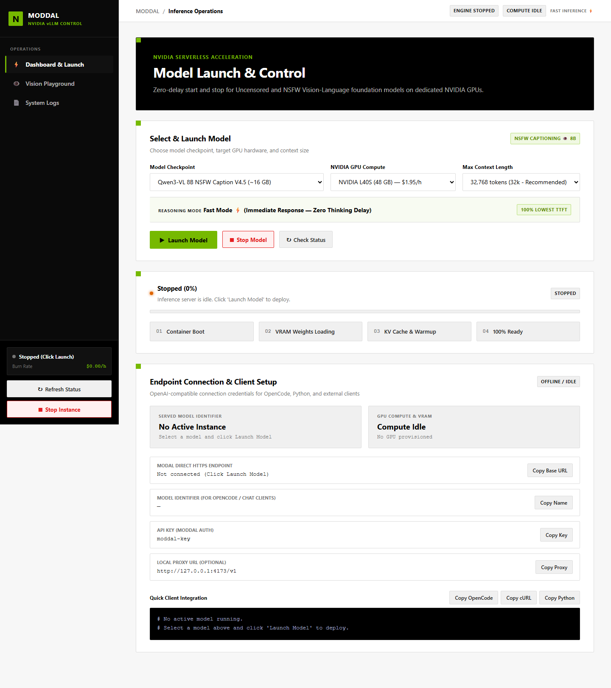Click the gray dot beside Stopped (Click Launch)
This screenshot has height=688, width=611.
click(14, 357)
